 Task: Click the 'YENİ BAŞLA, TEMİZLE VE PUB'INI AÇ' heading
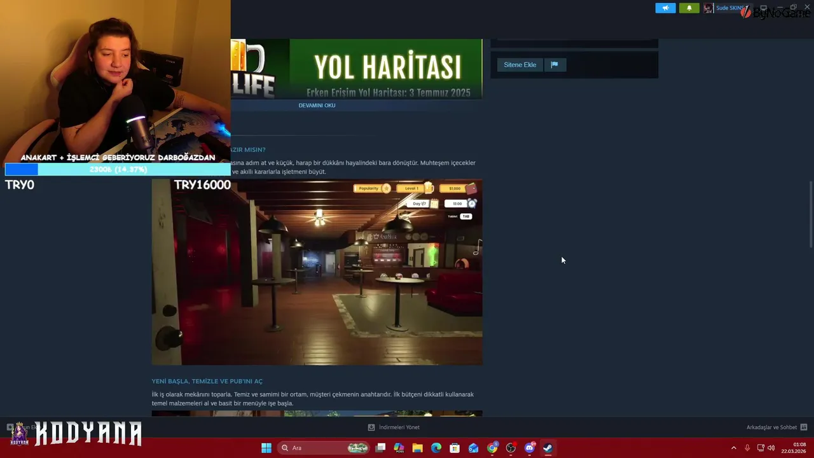[x=207, y=382]
